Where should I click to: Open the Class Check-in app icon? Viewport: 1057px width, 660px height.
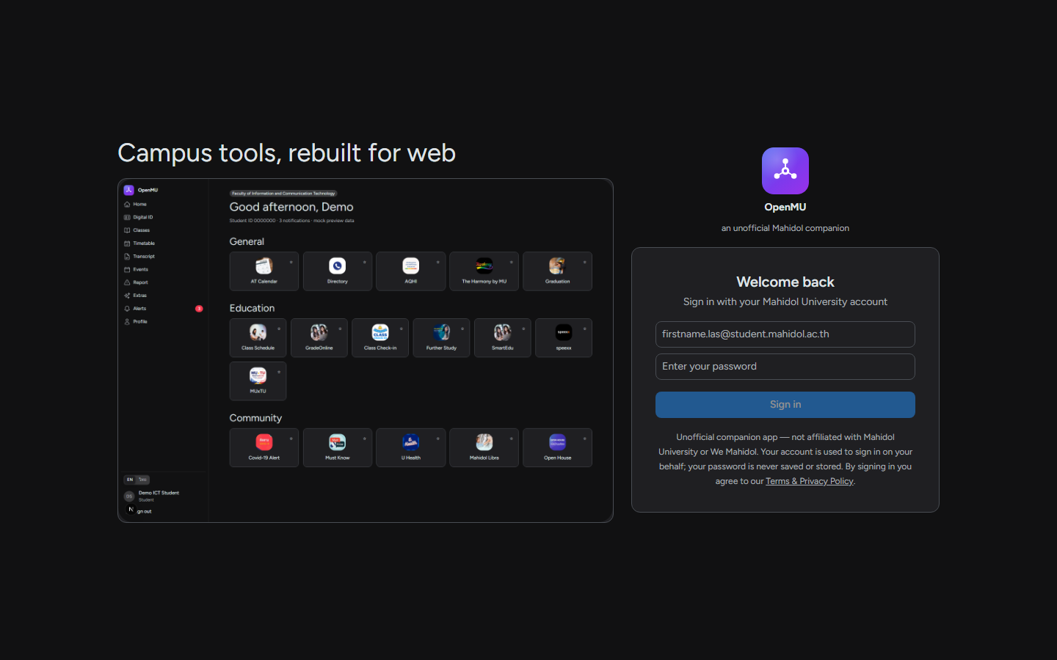380,332
